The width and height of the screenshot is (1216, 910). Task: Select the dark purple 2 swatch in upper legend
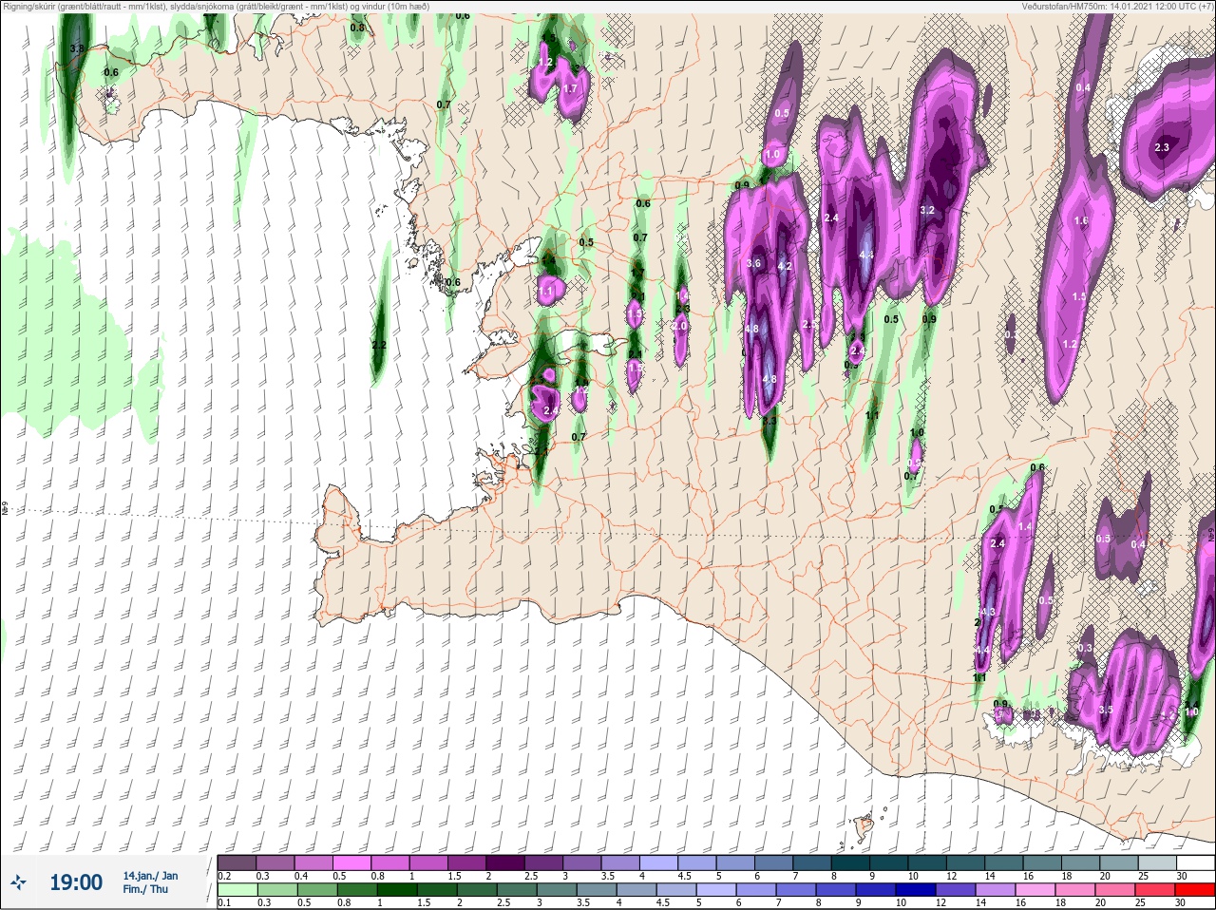[505, 863]
